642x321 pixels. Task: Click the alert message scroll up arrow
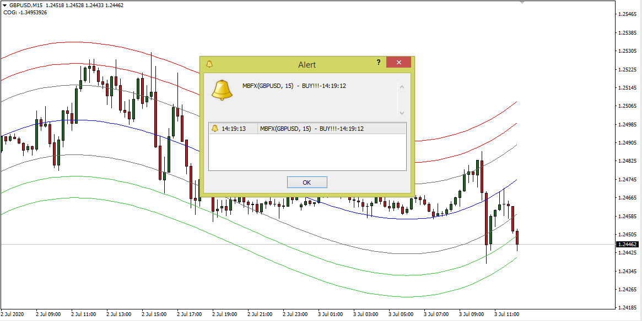pyautogui.click(x=402, y=87)
